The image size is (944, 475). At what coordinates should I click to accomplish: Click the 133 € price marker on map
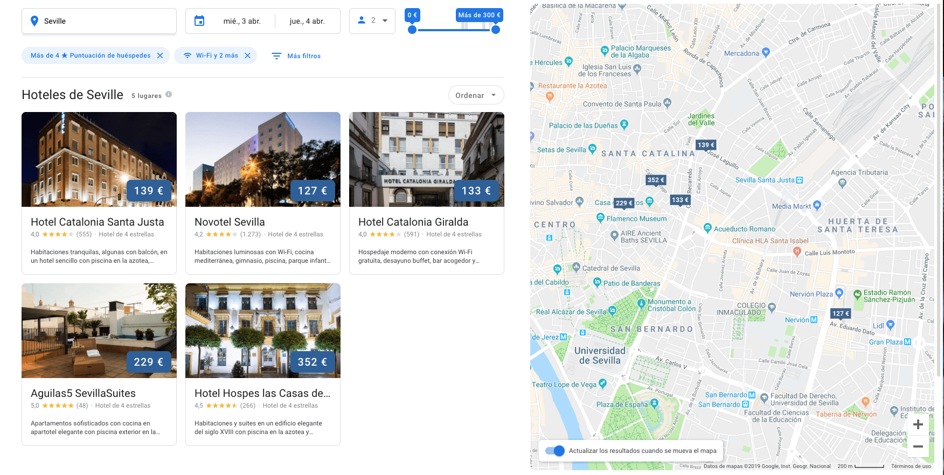pos(680,200)
